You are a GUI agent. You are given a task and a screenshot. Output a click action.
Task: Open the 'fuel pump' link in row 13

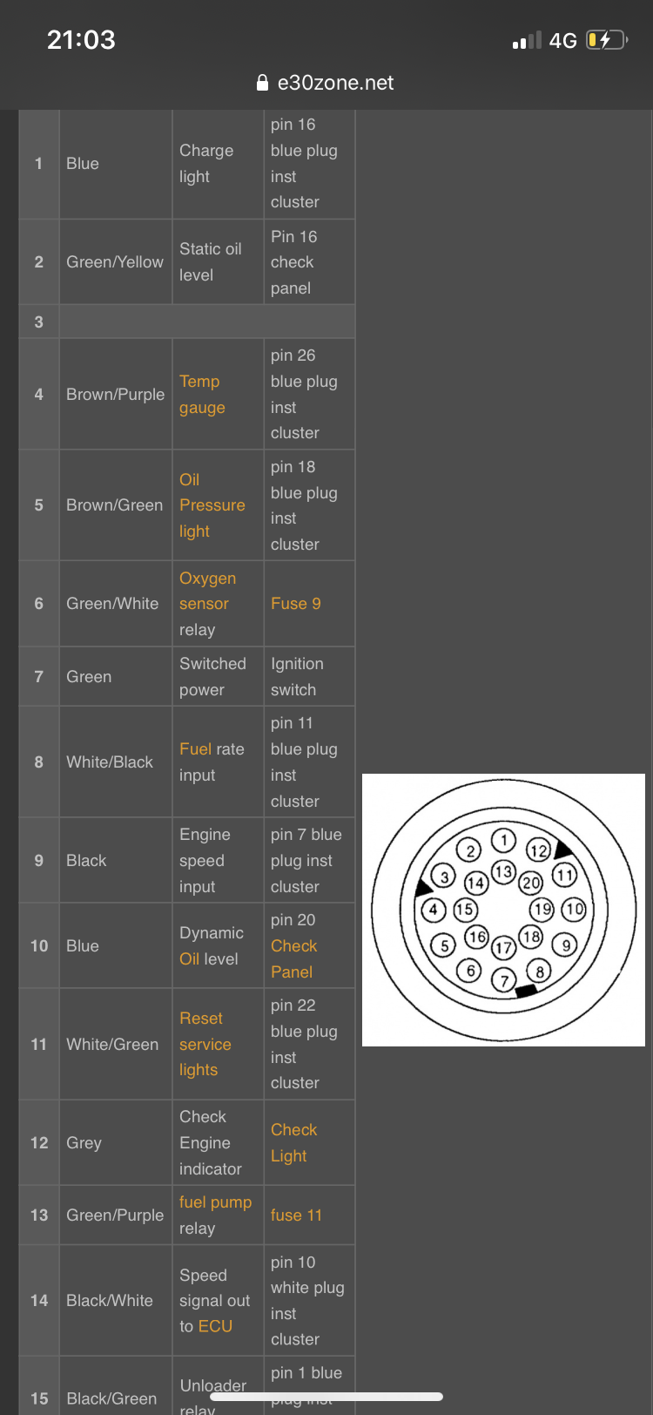(x=215, y=1202)
